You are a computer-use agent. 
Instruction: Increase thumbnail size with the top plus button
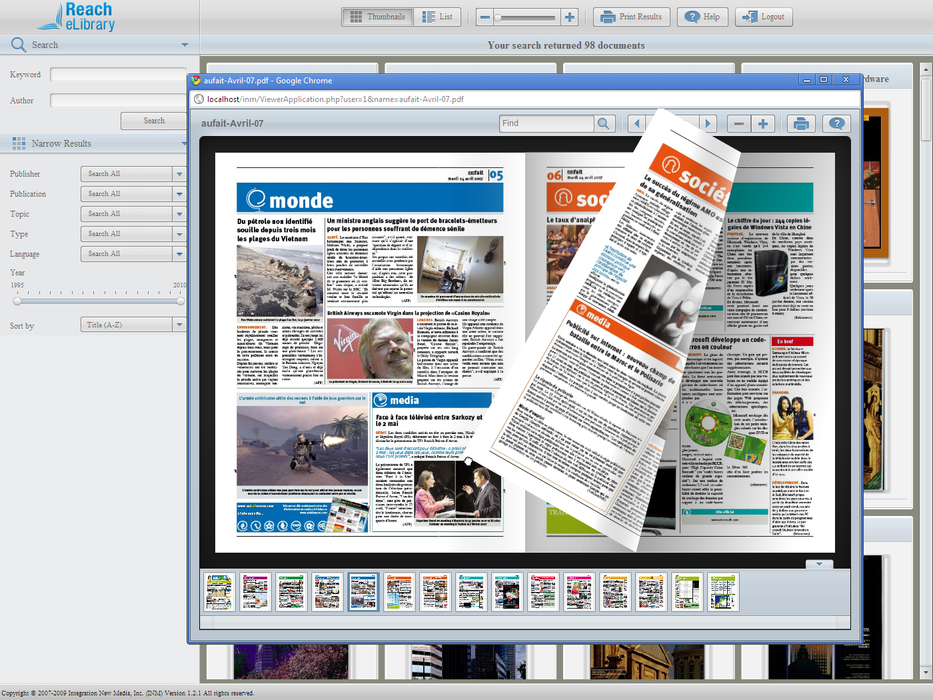point(569,17)
